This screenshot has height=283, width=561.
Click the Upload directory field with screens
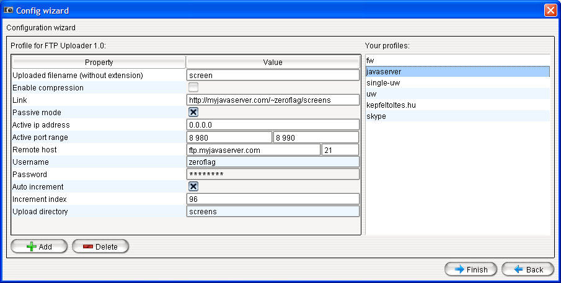click(x=273, y=212)
